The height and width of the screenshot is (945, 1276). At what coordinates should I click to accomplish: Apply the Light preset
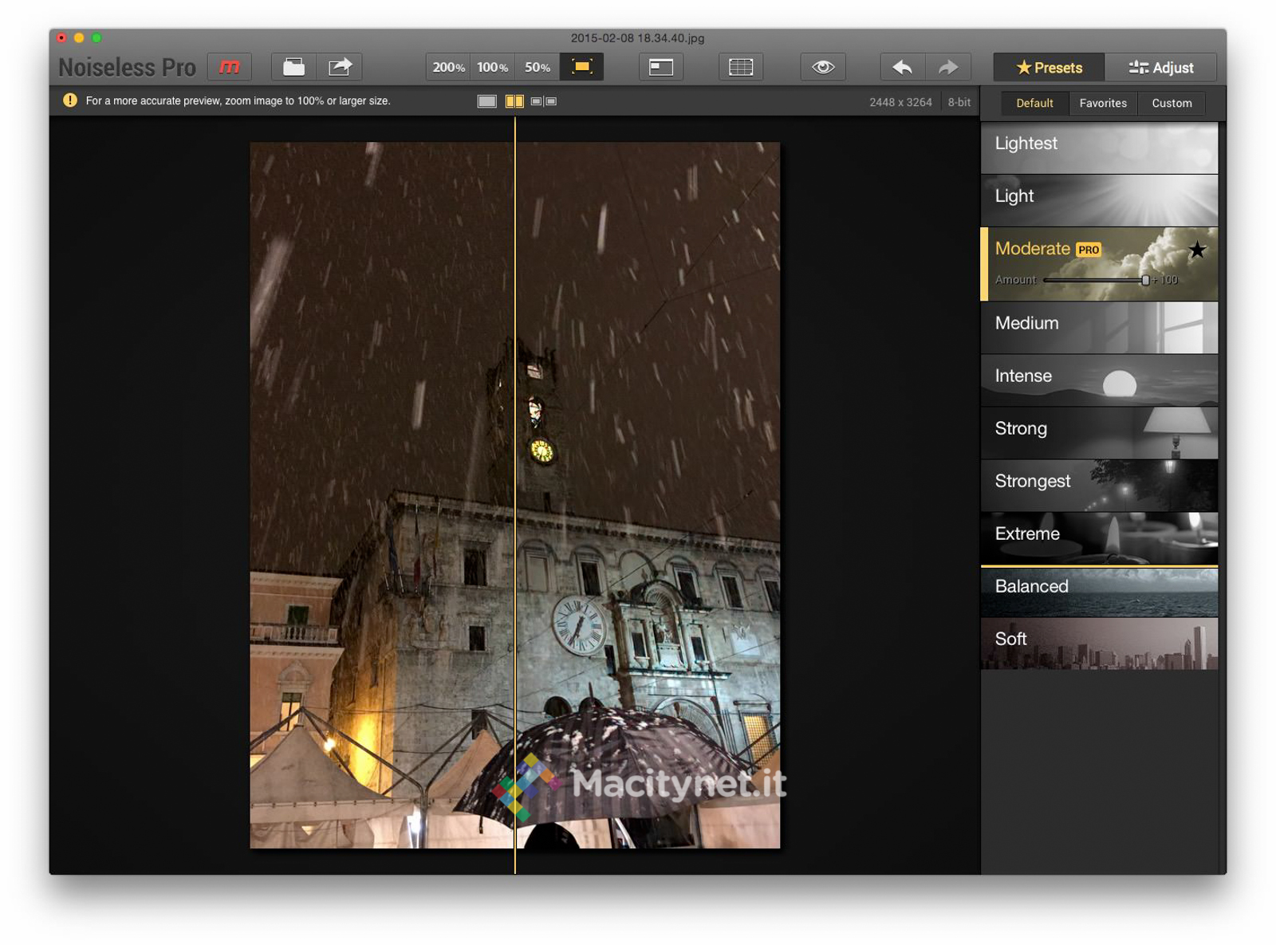(x=1099, y=200)
